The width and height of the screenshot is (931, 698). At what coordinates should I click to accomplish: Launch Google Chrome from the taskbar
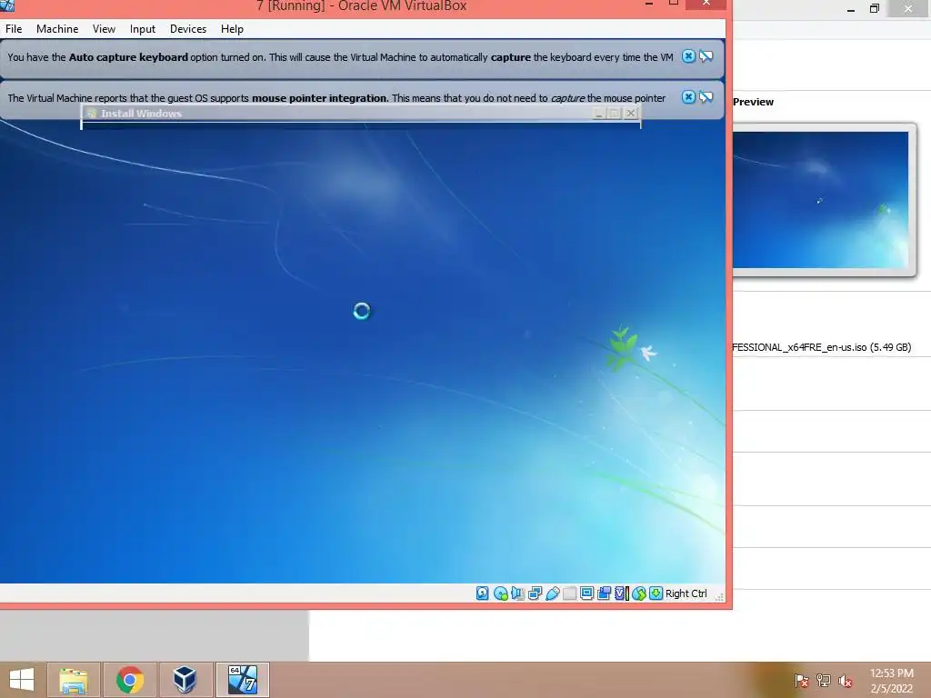click(130, 680)
